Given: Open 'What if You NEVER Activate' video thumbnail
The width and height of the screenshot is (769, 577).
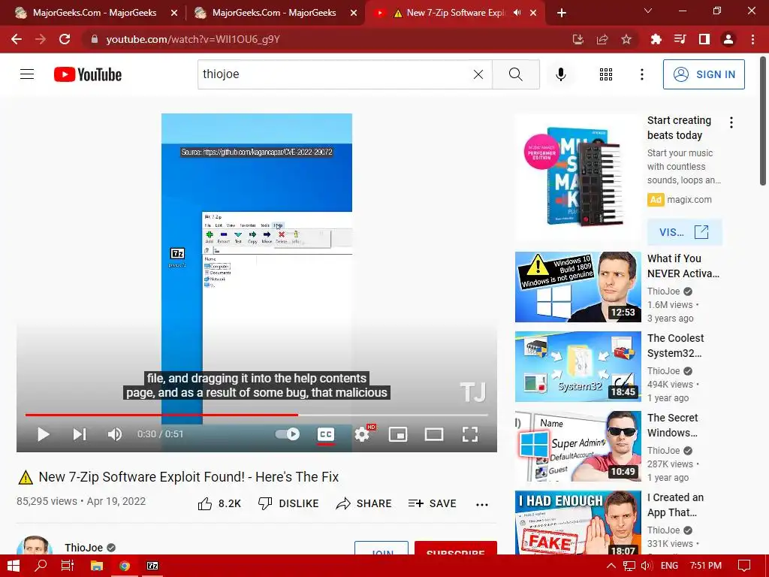Looking at the screenshot, I should point(578,287).
